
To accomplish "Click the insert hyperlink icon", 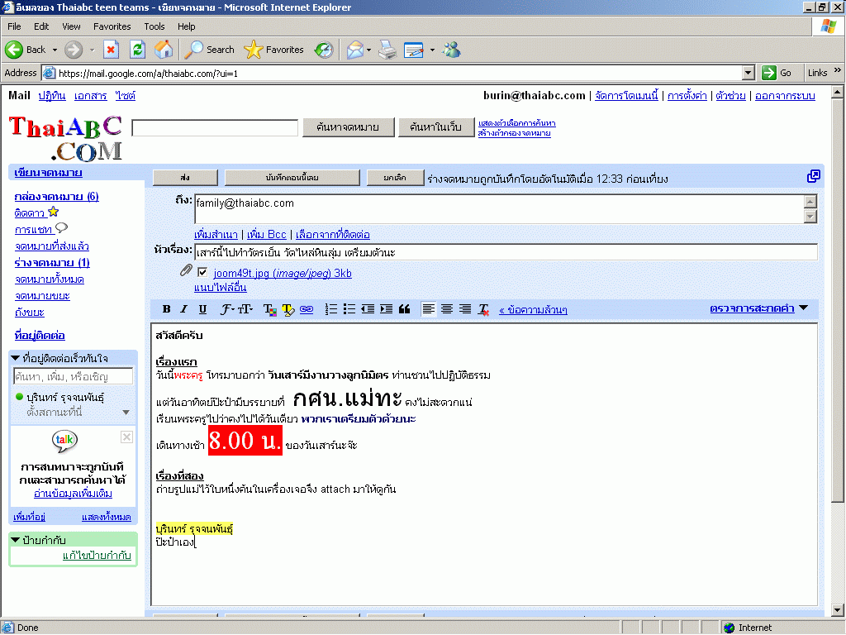I will (307, 309).
